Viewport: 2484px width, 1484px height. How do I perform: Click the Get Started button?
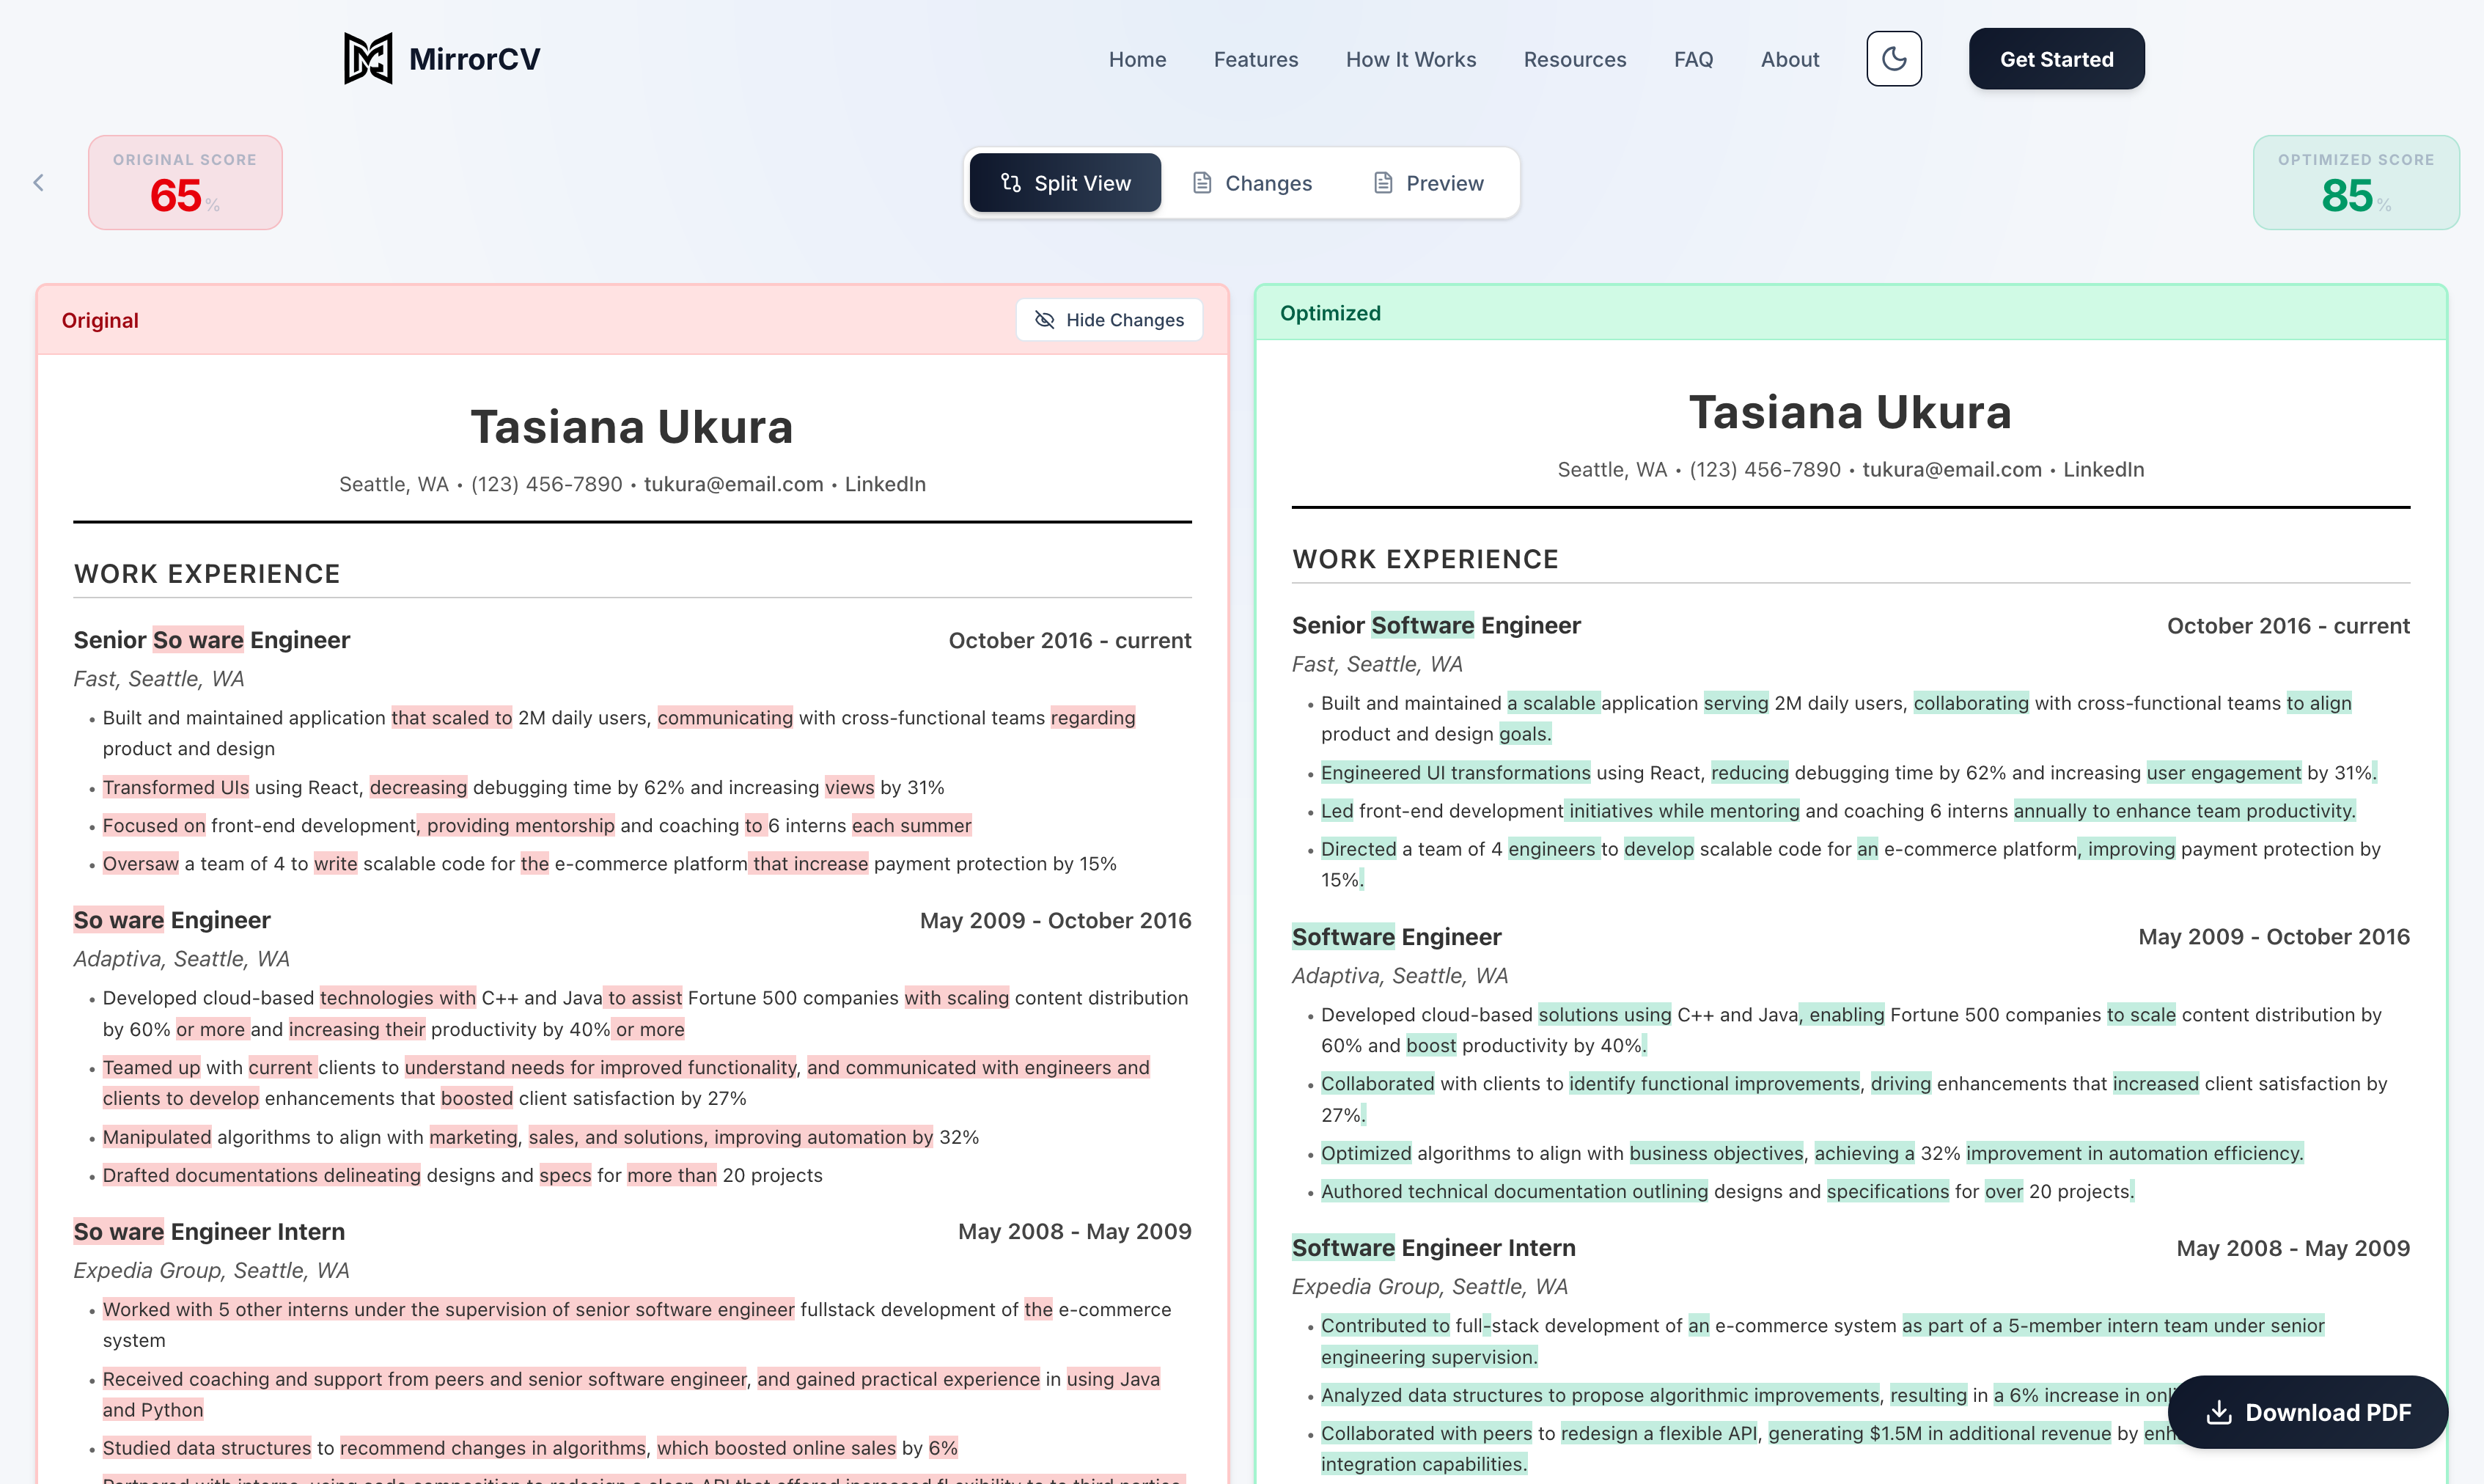(x=2056, y=58)
